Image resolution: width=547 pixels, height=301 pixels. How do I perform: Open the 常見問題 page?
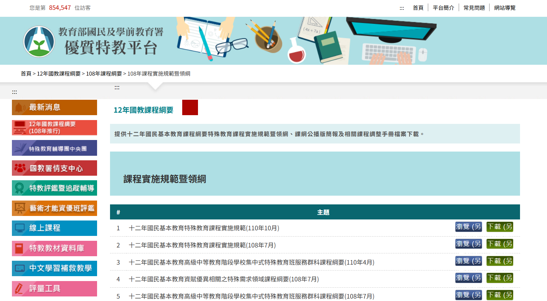474,7
